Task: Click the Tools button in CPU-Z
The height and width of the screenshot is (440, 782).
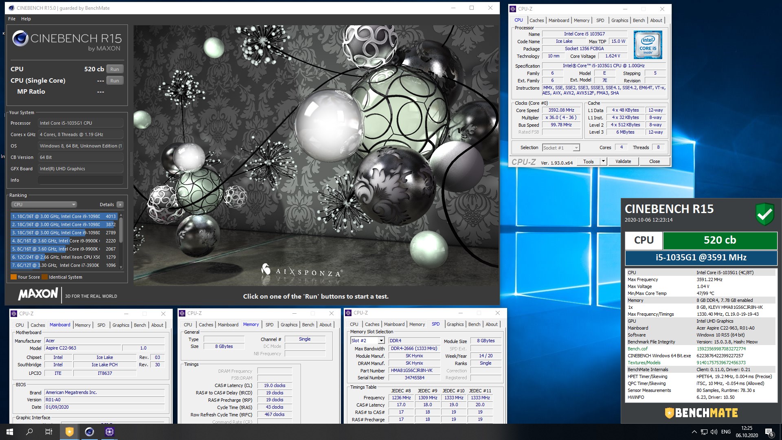Action: (x=589, y=162)
